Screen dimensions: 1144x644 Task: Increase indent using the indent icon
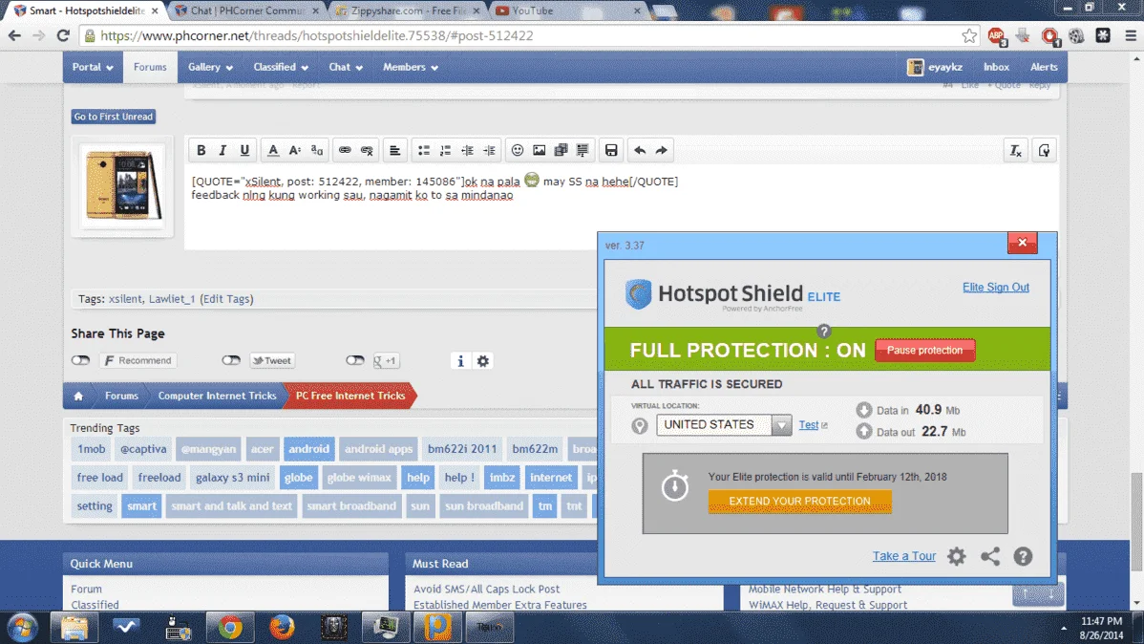click(489, 150)
